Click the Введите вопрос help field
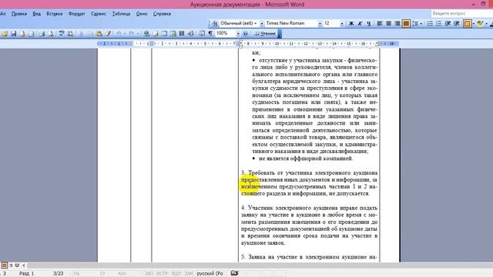Screen dimensions: 493x277 (x=461, y=14)
